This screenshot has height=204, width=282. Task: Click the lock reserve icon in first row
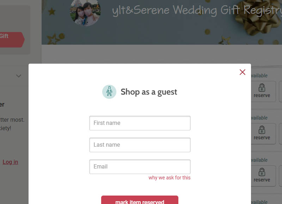click(262, 91)
